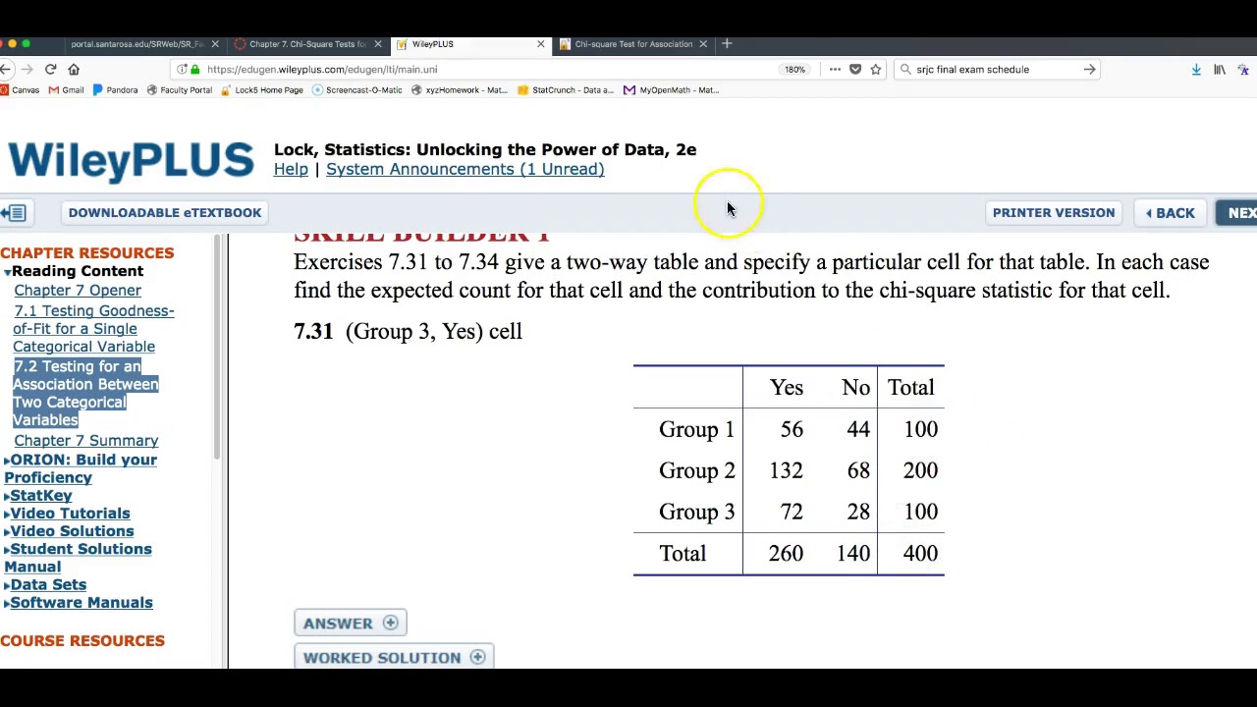The width and height of the screenshot is (1257, 707).
Task: Click the site info lock icon
Action: coord(195,70)
